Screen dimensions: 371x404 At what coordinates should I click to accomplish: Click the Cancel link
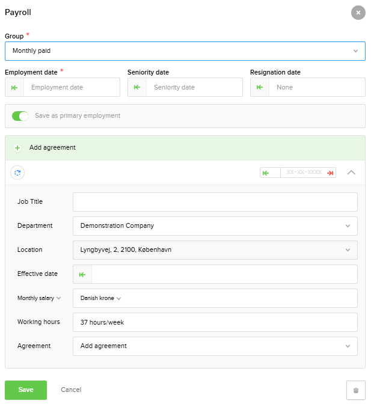pos(71,390)
